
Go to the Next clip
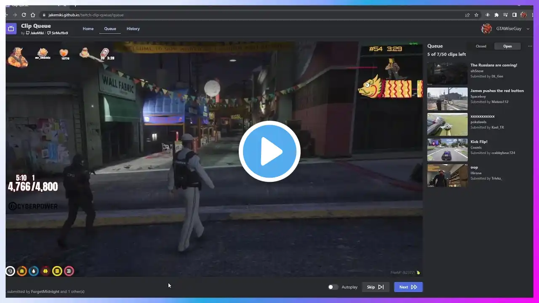408,287
